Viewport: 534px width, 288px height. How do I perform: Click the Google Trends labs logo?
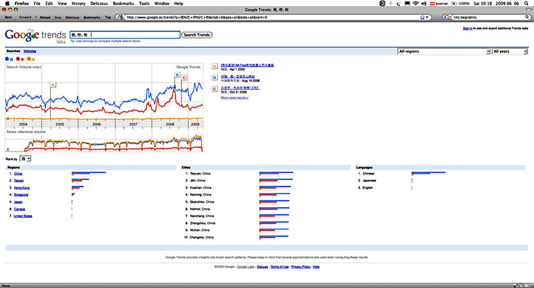35,36
